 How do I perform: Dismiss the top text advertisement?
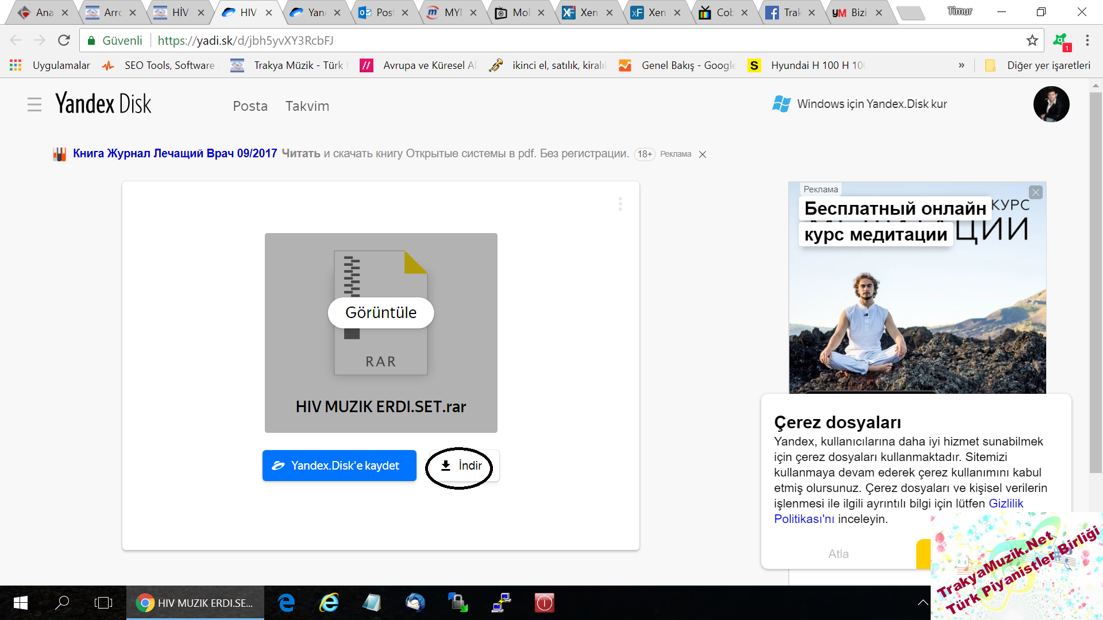702,154
